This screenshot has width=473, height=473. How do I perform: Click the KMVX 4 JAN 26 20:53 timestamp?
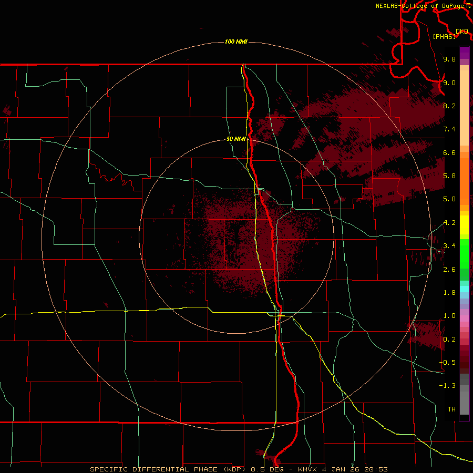pos(343,469)
